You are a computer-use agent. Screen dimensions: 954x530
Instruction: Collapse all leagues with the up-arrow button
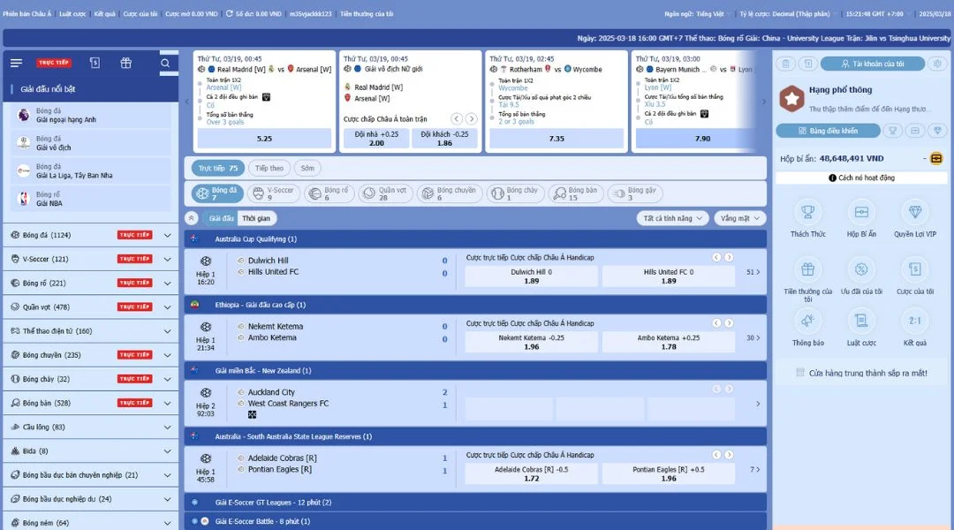192,218
